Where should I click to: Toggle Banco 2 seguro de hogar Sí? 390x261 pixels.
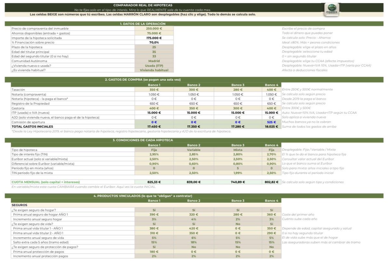(x=194, y=210)
